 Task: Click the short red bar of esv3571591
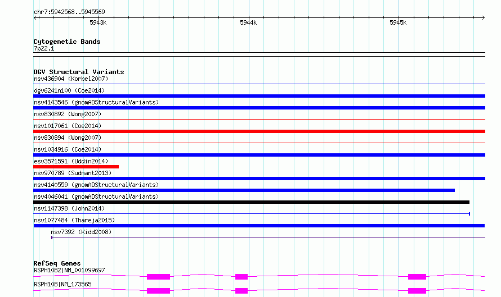[76, 167]
